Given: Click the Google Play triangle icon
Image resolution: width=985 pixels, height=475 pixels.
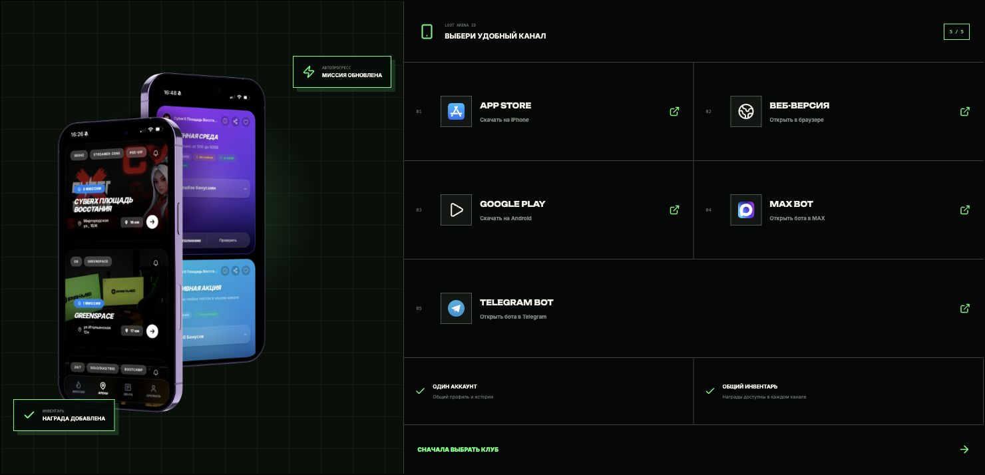Looking at the screenshot, I should tap(456, 210).
